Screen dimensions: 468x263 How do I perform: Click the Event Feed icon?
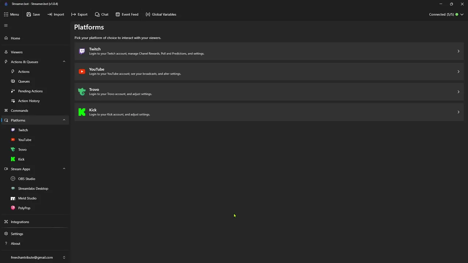pos(118,15)
